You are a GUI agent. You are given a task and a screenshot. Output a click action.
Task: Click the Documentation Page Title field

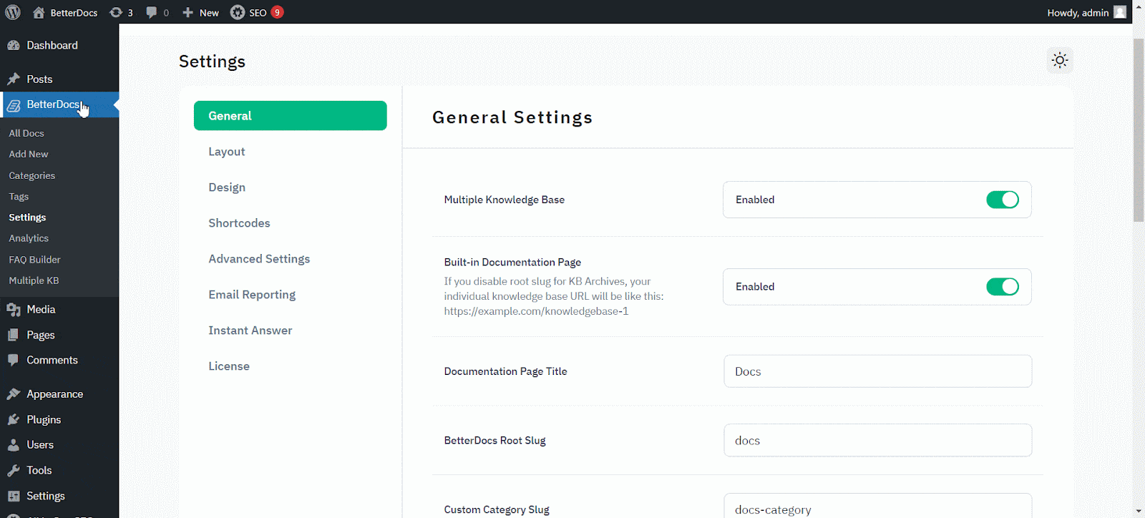pyautogui.click(x=877, y=371)
